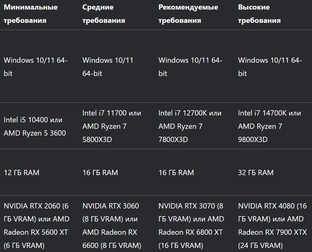
Task: Select the '12 ГБ RAM' cell
Action: [21, 173]
